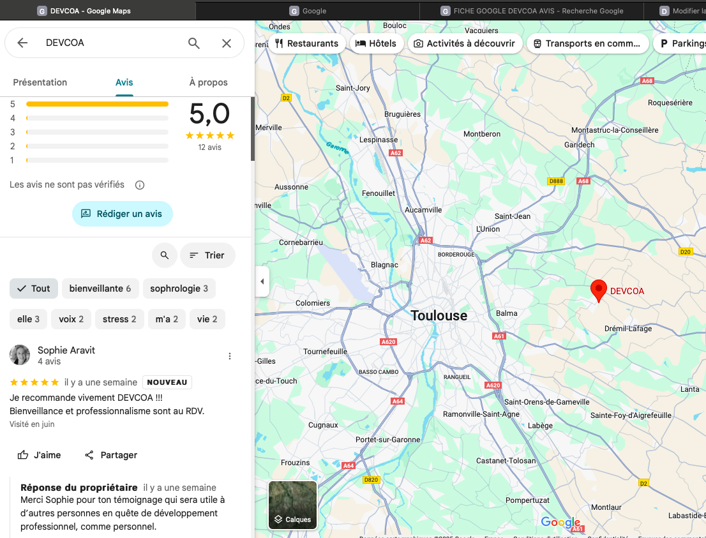Screen dimensions: 706x538
Task: Clear the DEVCOA search with X icon
Action: point(227,43)
